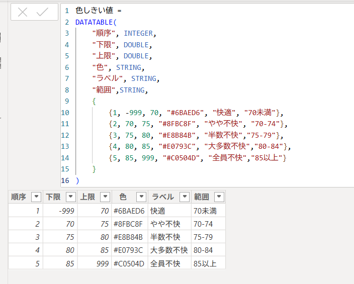This screenshot has width=354, height=284.
Task: Open the ラベル column filter dropdown
Action: click(185, 197)
